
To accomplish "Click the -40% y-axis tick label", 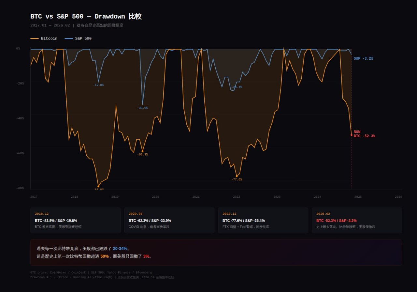I will (x=20, y=118).
